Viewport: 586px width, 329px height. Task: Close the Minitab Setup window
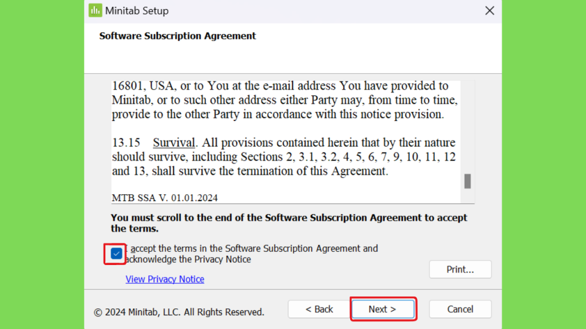click(490, 10)
